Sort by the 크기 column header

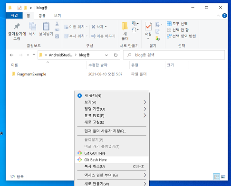tap(170, 65)
